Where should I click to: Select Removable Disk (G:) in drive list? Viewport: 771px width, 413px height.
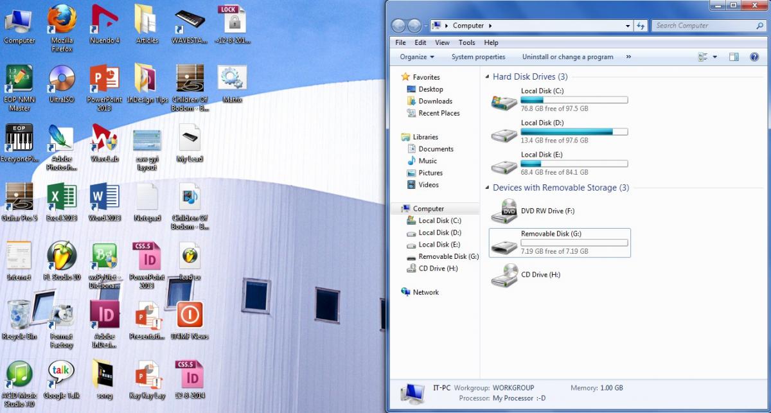(x=560, y=243)
